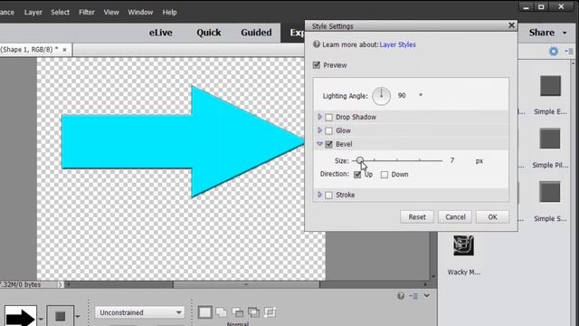The width and height of the screenshot is (579, 326).
Task: Open the status bar info arrow
Action: click(x=61, y=284)
